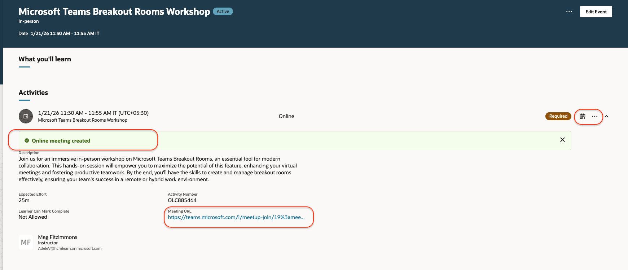The height and width of the screenshot is (270, 628).
Task: Click the activity description paragraph
Action: [x=158, y=169]
